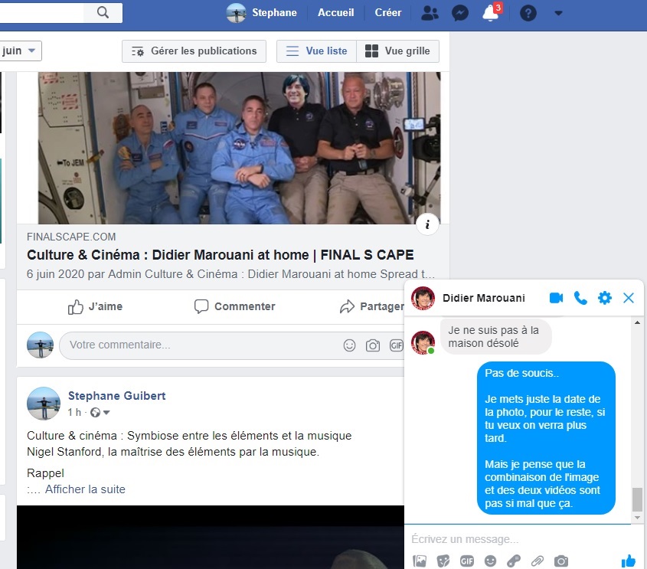
Task: Change post audience via globe dropdown
Action: click(100, 412)
